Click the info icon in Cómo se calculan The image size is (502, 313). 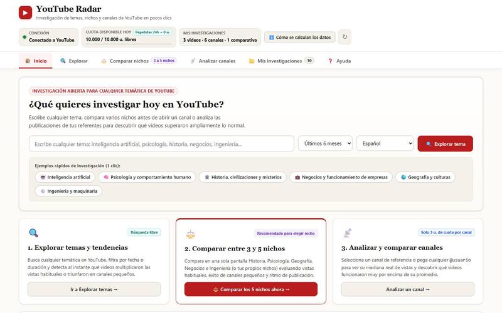click(x=272, y=38)
